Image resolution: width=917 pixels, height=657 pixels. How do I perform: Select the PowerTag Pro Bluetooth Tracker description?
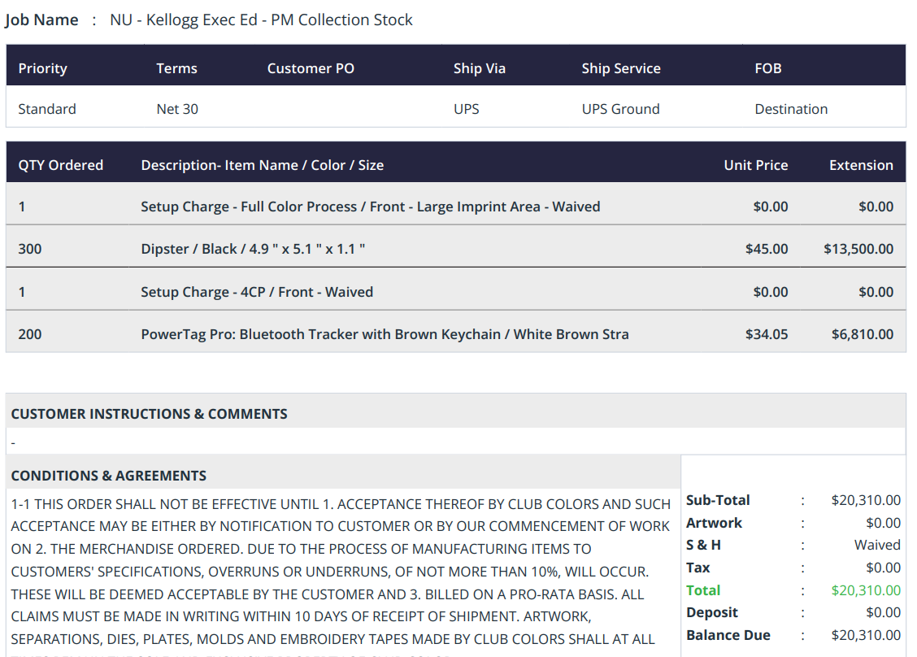[385, 334]
